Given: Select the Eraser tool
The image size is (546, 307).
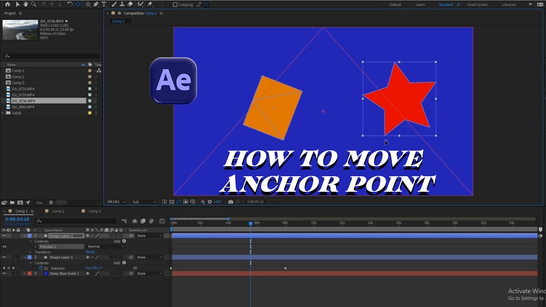Looking at the screenshot, I should [x=130, y=4].
